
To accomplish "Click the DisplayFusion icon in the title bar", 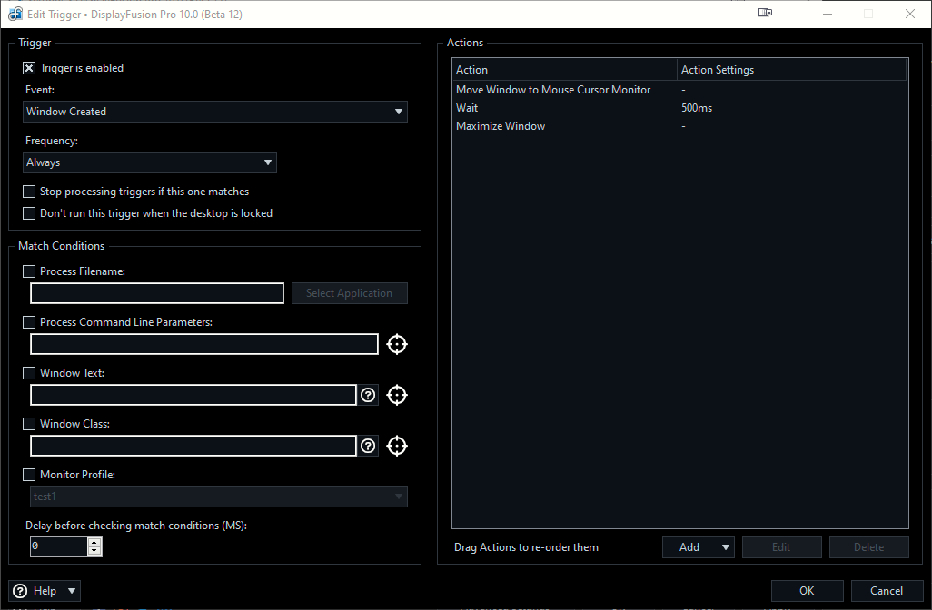I will (15, 15).
